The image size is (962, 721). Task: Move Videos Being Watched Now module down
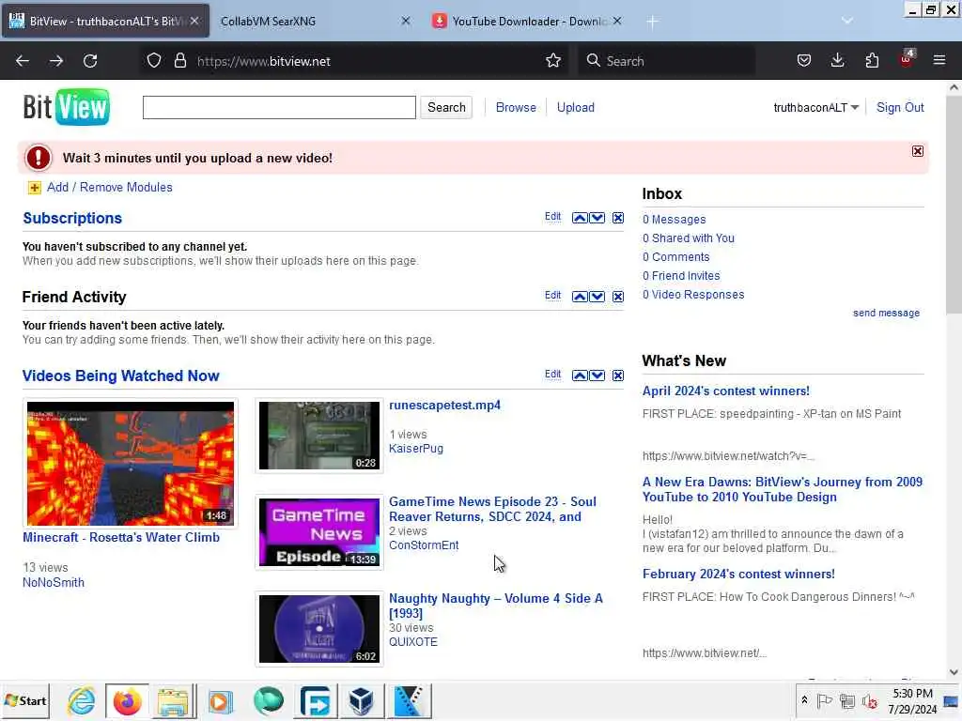(x=597, y=376)
